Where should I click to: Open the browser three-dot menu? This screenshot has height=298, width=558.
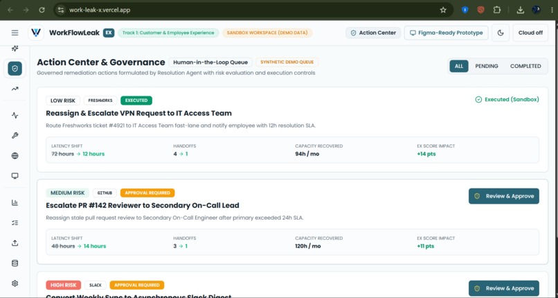[552, 10]
